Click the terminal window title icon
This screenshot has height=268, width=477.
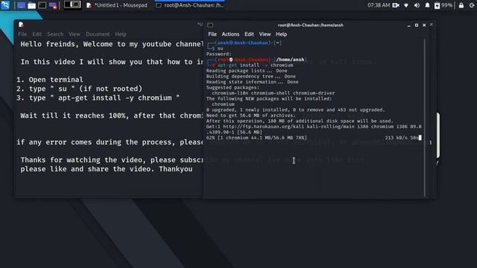[210, 25]
